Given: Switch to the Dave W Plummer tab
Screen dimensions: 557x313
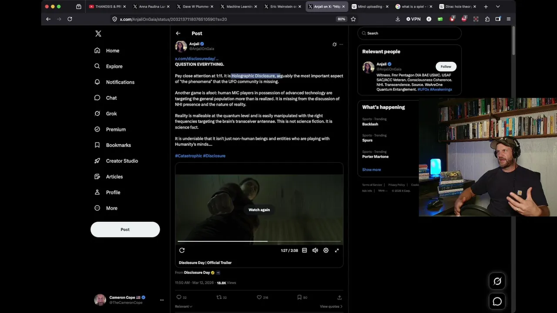Looking at the screenshot, I should pos(194,7).
